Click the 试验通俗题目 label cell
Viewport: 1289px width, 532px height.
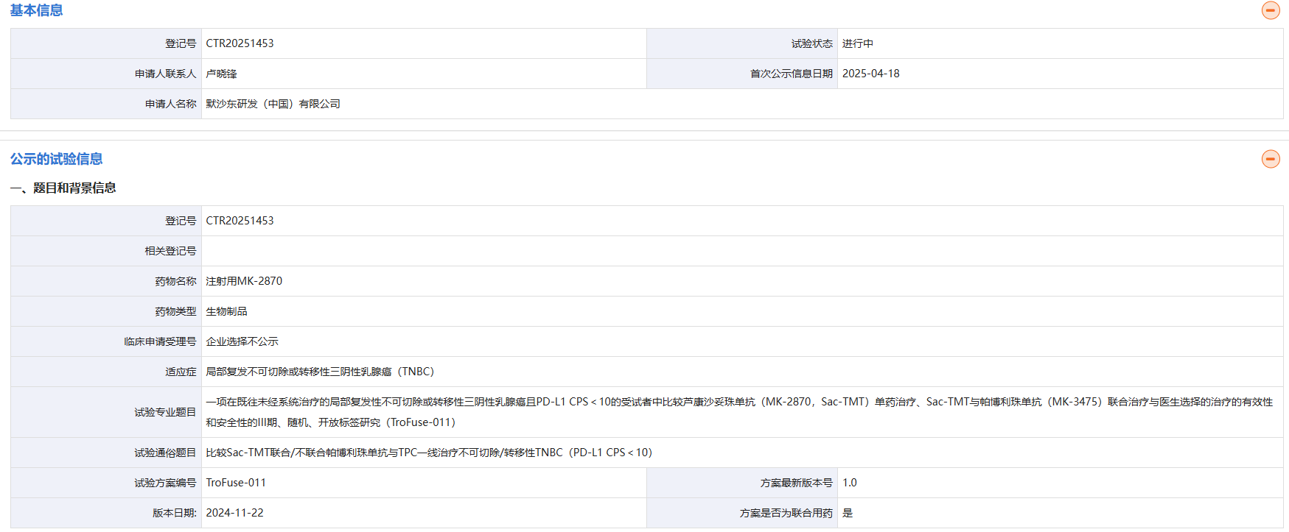tap(106, 453)
